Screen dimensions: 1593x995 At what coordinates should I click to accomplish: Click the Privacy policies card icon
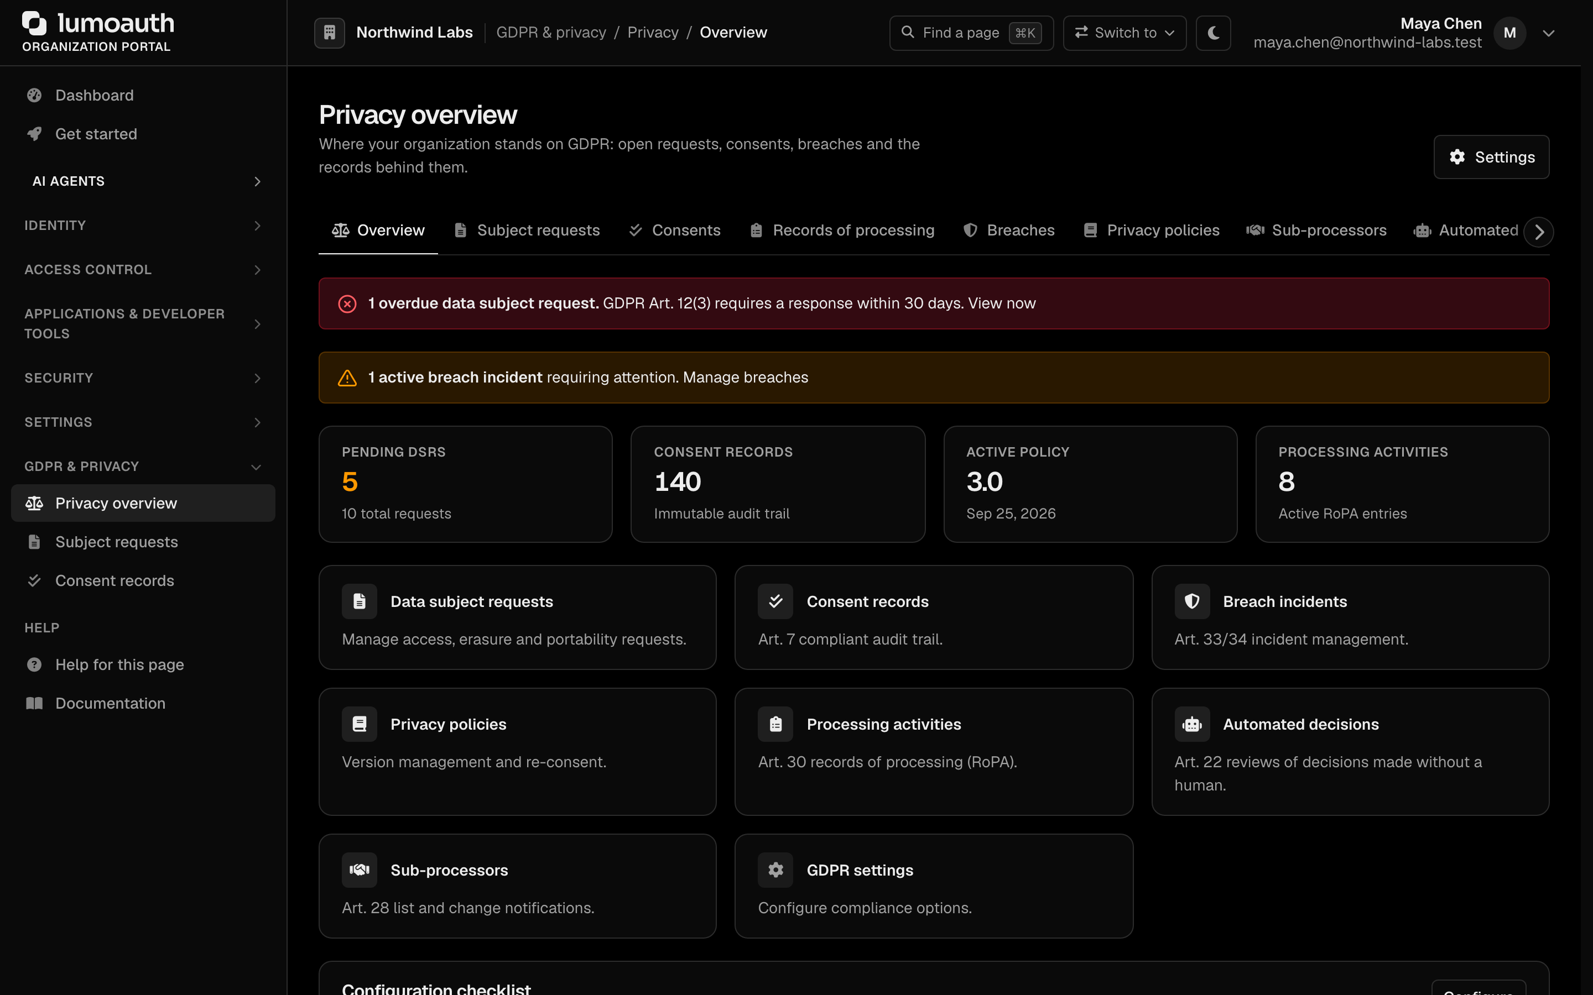pyautogui.click(x=360, y=724)
